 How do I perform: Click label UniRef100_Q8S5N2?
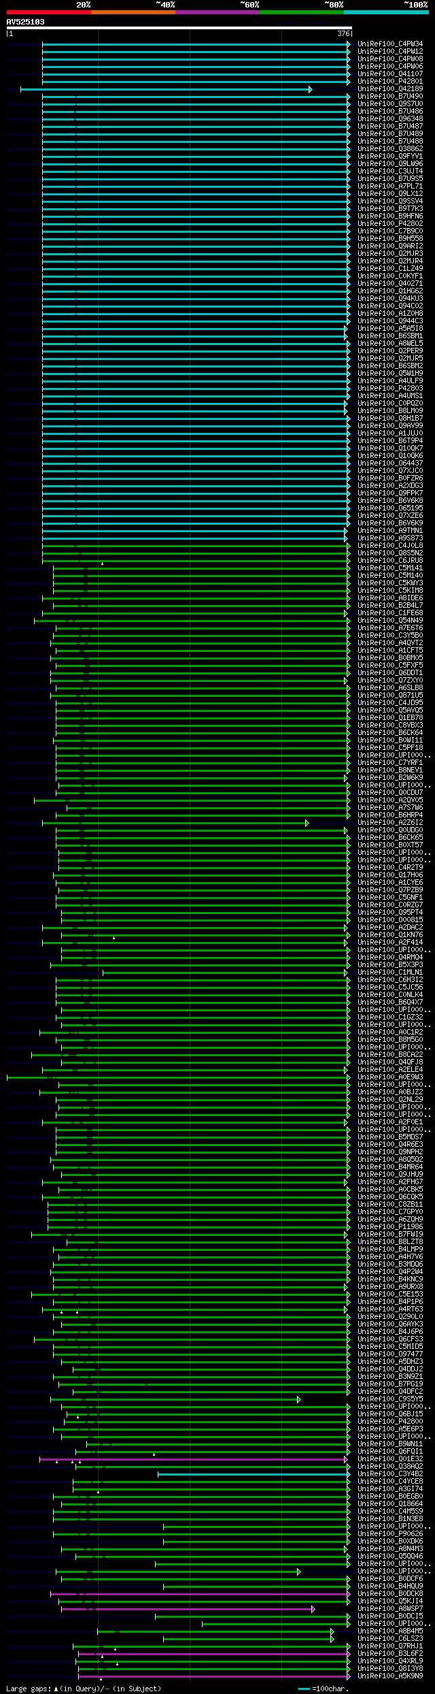390,553
